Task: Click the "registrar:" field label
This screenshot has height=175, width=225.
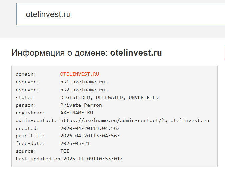Action: [30, 113]
